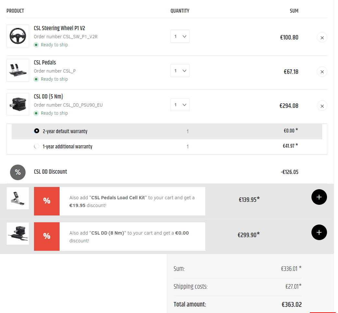Image resolution: width=338 pixels, height=313 pixels.
Task: Click the steering wheel product thumbnail
Action: [18, 36]
